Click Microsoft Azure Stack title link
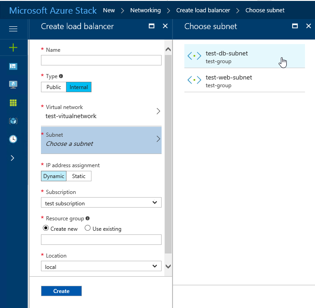This screenshot has width=315, height=308. 53,10
